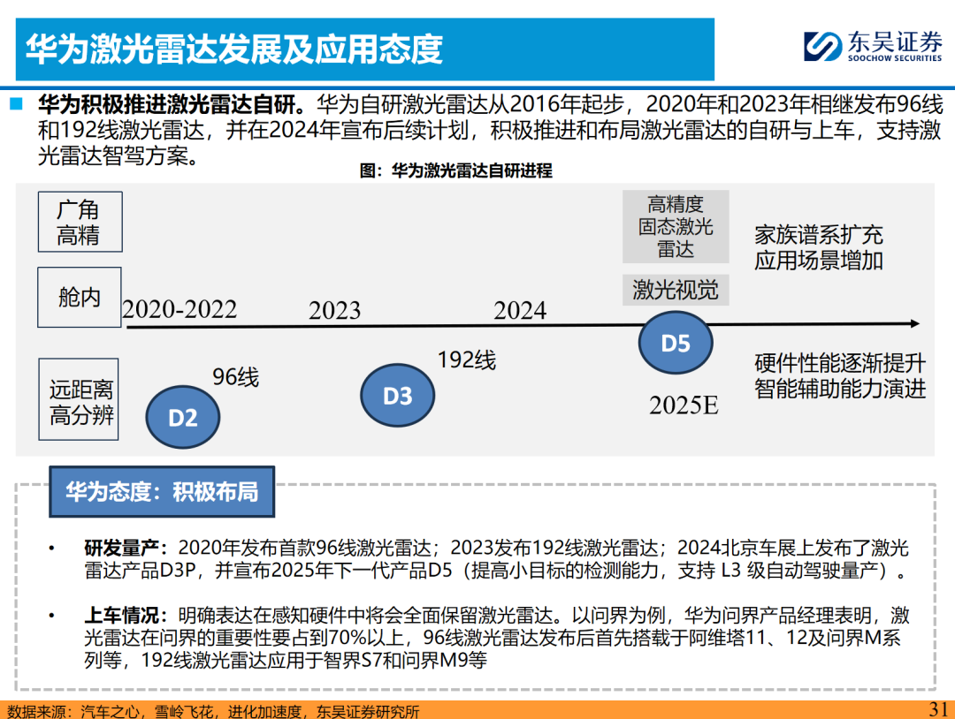Click the bold heading 华为积极推进激光雷达自研

point(172,104)
